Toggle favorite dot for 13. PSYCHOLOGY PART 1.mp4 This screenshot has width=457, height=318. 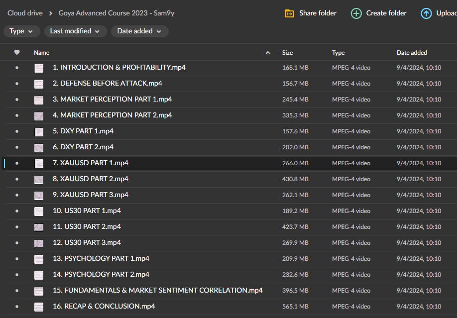click(17, 259)
